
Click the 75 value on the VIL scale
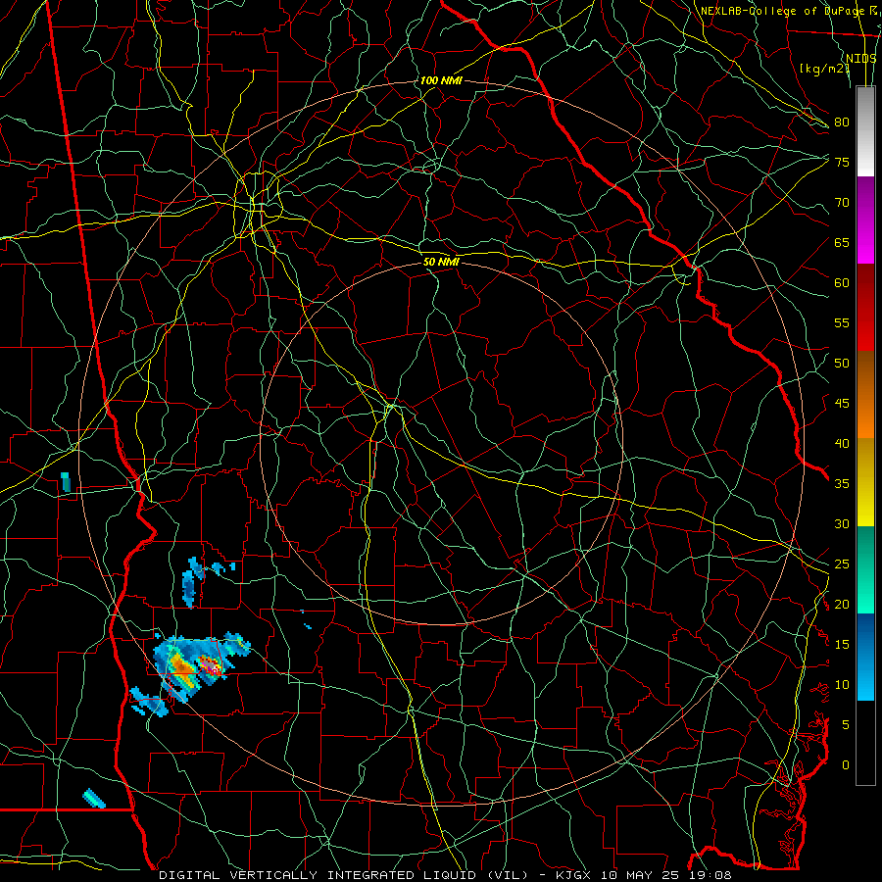(842, 162)
